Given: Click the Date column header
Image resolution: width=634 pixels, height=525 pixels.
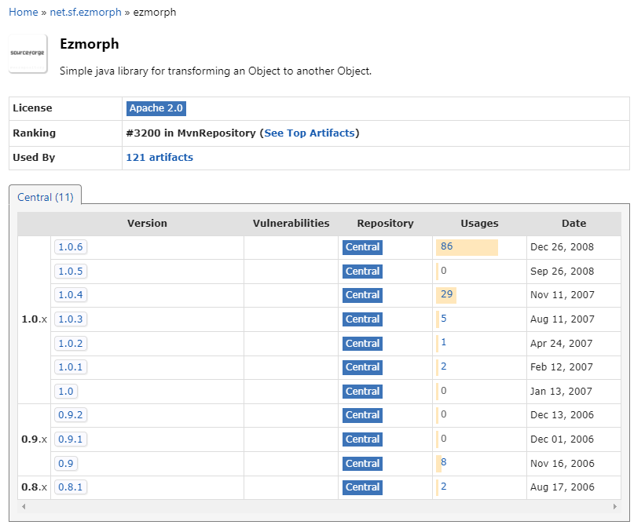Looking at the screenshot, I should [574, 224].
